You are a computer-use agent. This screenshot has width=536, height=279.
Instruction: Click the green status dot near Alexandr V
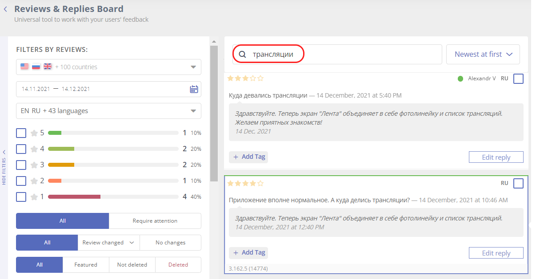pos(460,79)
